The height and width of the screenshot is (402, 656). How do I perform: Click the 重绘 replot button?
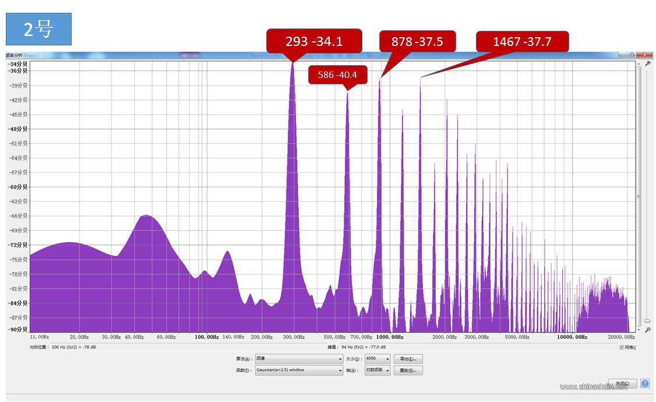tap(408, 370)
